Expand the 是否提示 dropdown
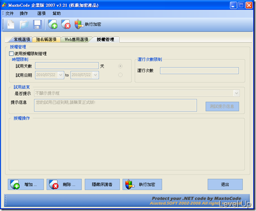This screenshot has height=211, width=256. (236, 93)
